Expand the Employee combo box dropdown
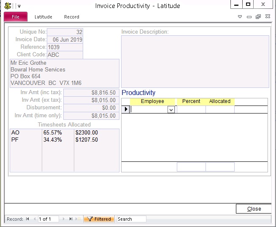 click(x=171, y=110)
